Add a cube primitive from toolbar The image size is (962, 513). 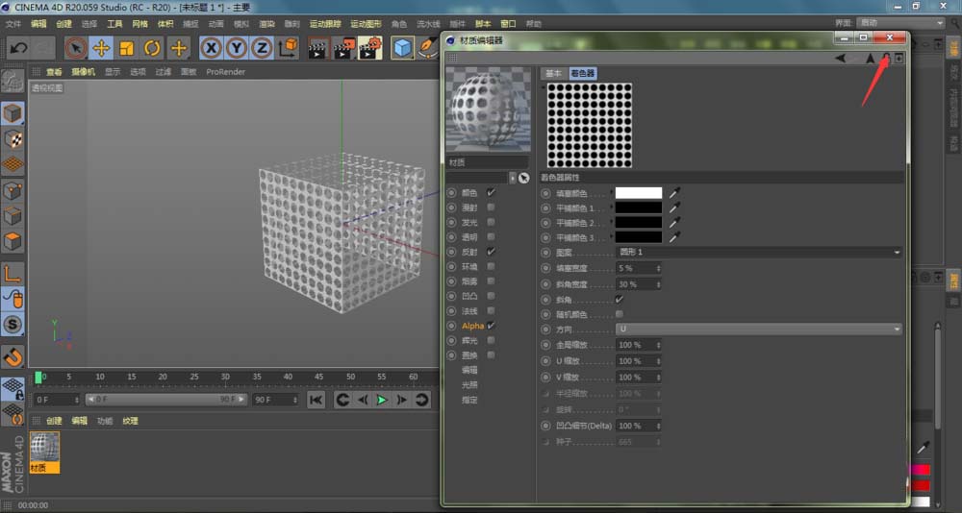402,48
